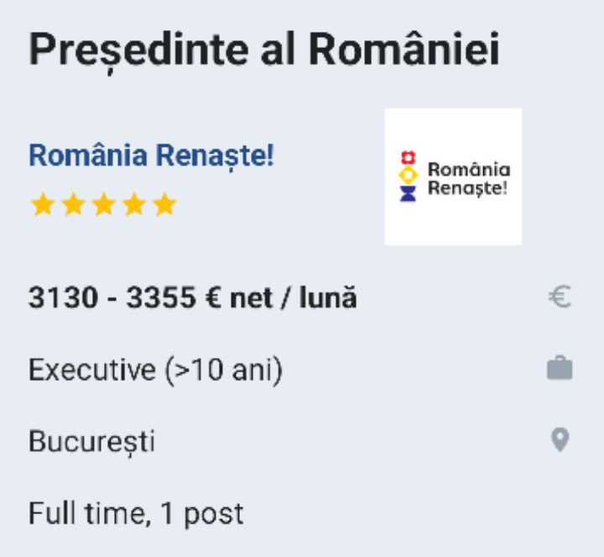
Task: Click the black logo text România Renaște!
Action: 468,178
